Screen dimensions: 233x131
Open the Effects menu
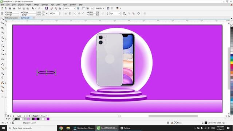36,5
